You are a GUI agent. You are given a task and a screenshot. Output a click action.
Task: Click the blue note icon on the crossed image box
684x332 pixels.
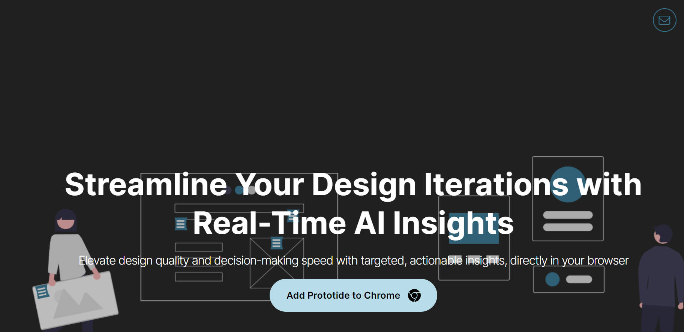pos(277,243)
